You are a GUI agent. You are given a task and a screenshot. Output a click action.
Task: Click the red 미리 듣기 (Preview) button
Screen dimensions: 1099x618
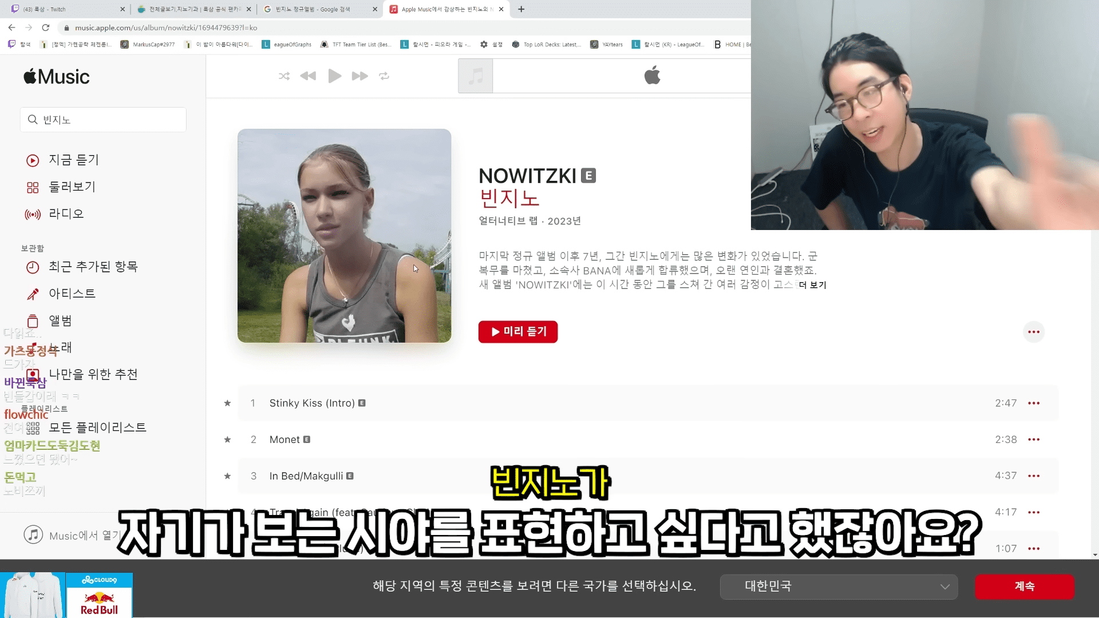pyautogui.click(x=517, y=332)
